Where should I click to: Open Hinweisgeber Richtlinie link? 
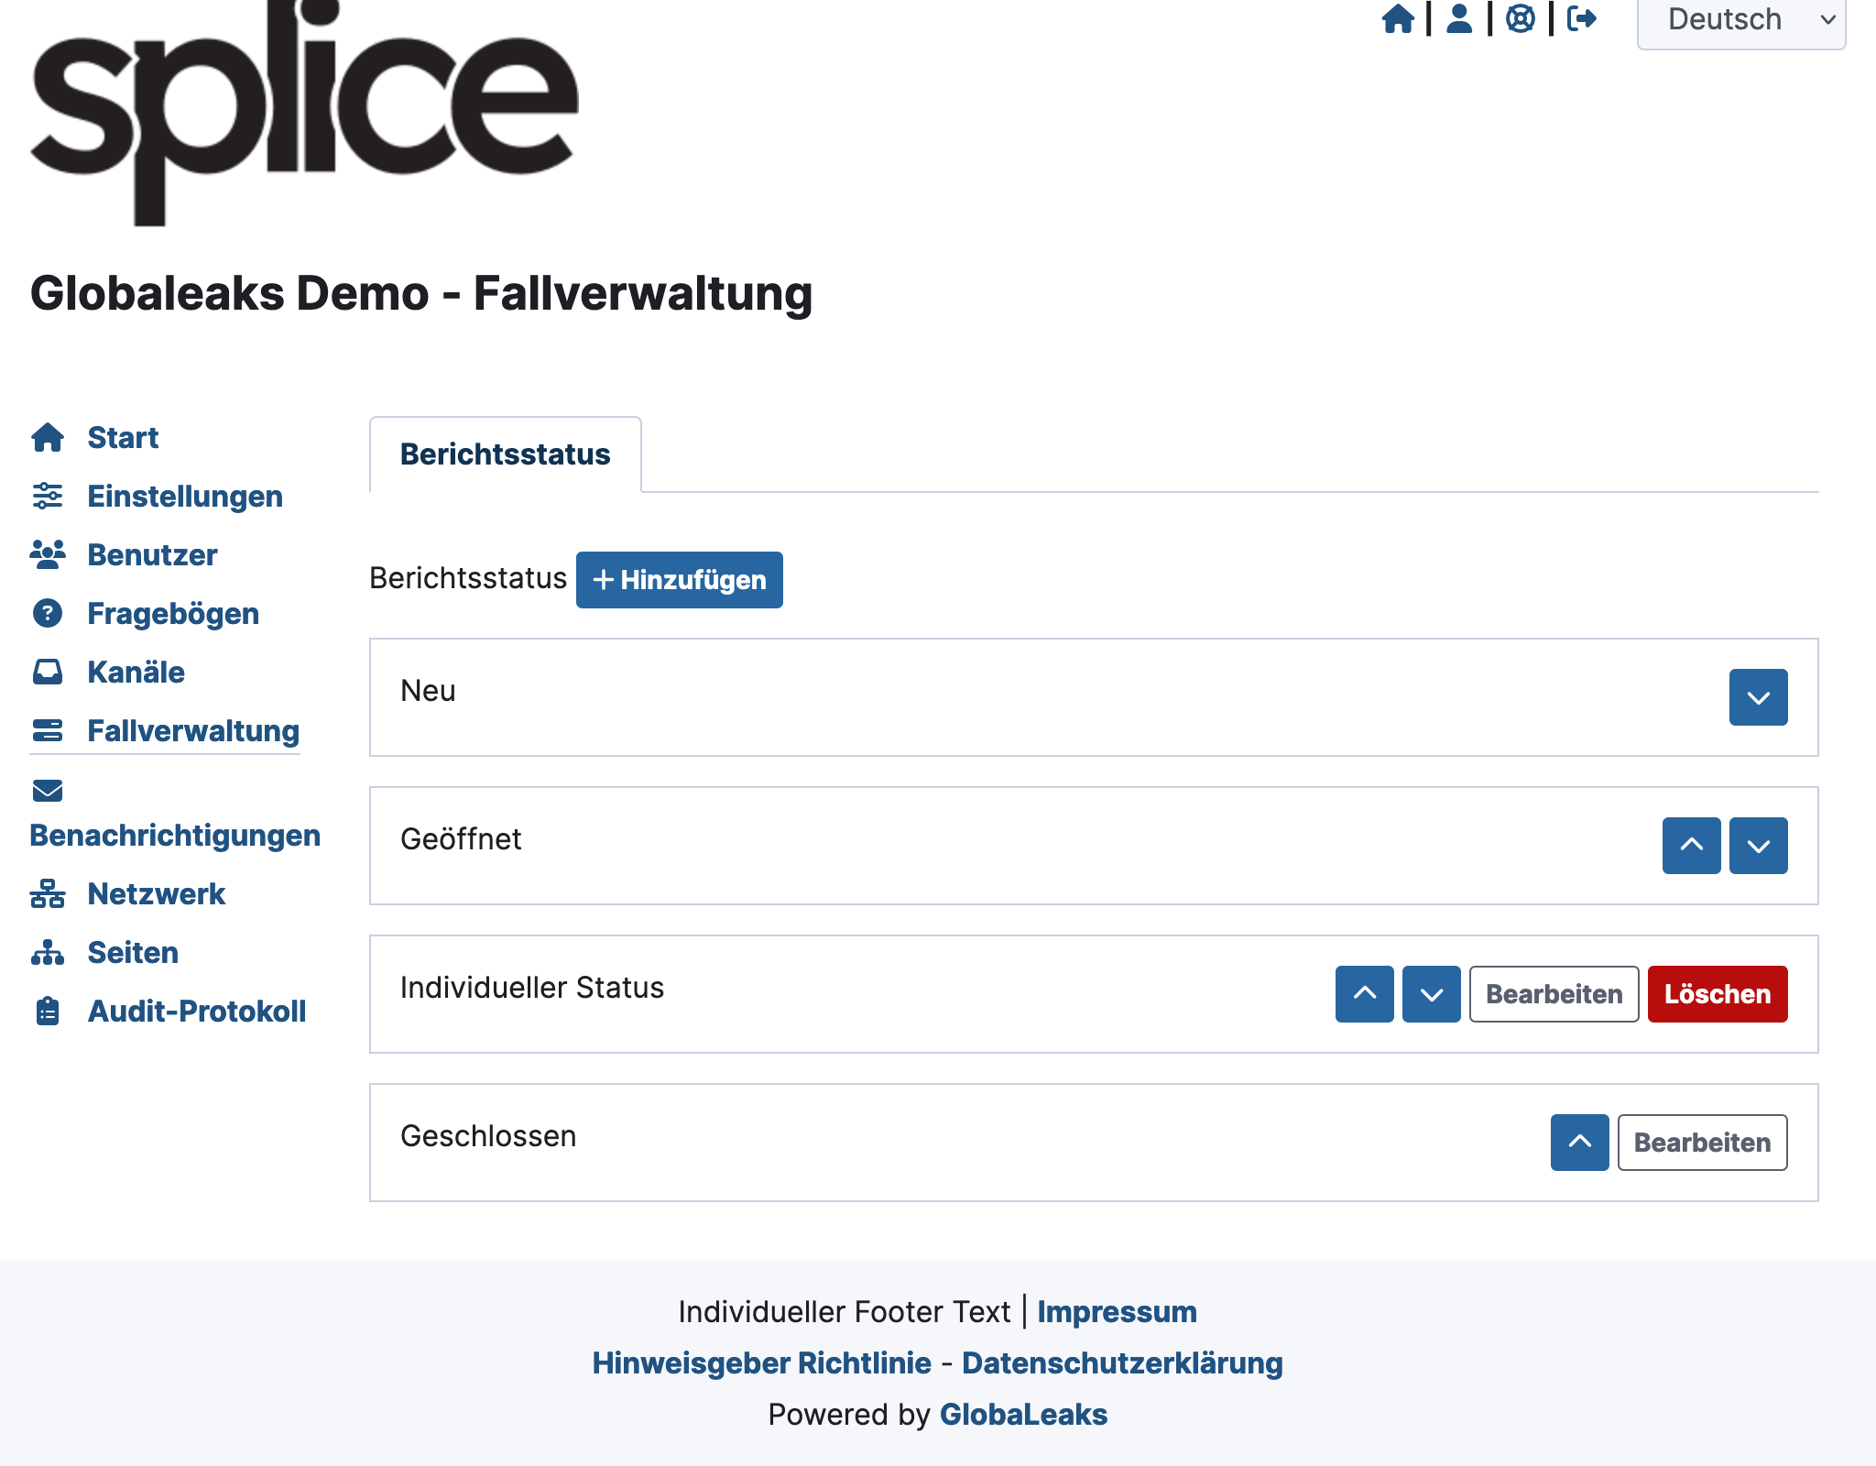point(761,1363)
